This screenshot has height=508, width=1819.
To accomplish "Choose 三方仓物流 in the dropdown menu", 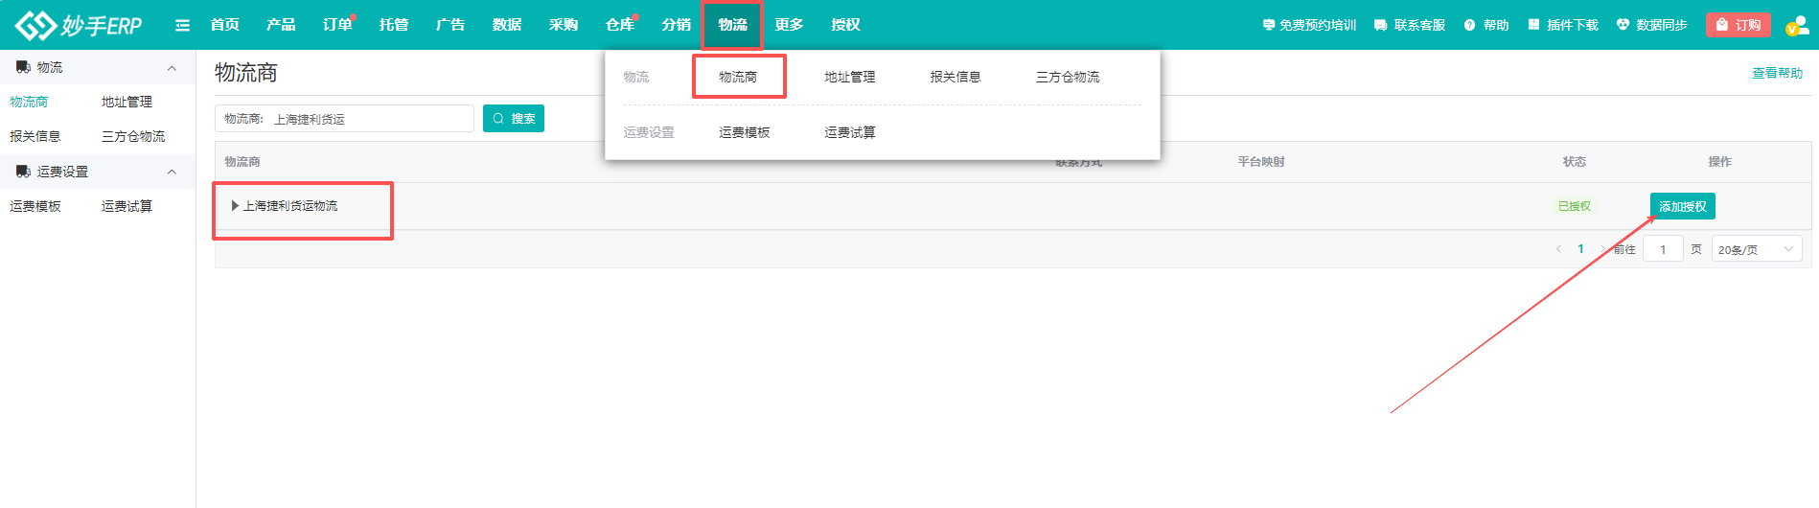I will point(1068,77).
